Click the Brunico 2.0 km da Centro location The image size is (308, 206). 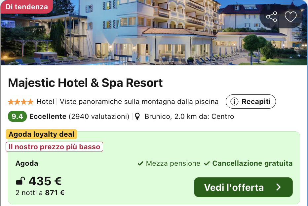pos(189,117)
